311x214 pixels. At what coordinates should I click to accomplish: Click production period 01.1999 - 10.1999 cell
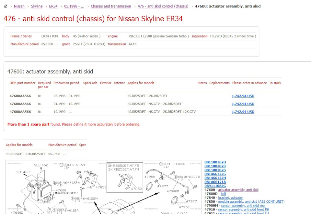67,104
